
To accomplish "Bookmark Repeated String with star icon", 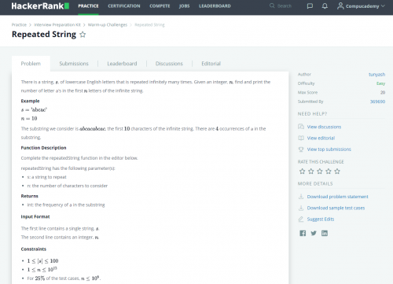I will 83,35.
